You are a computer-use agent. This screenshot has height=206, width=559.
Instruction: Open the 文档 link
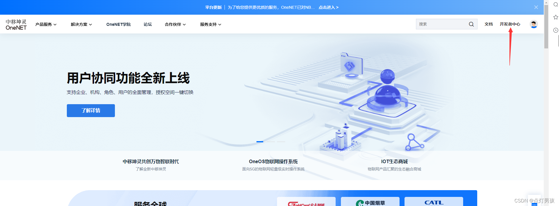click(x=489, y=24)
